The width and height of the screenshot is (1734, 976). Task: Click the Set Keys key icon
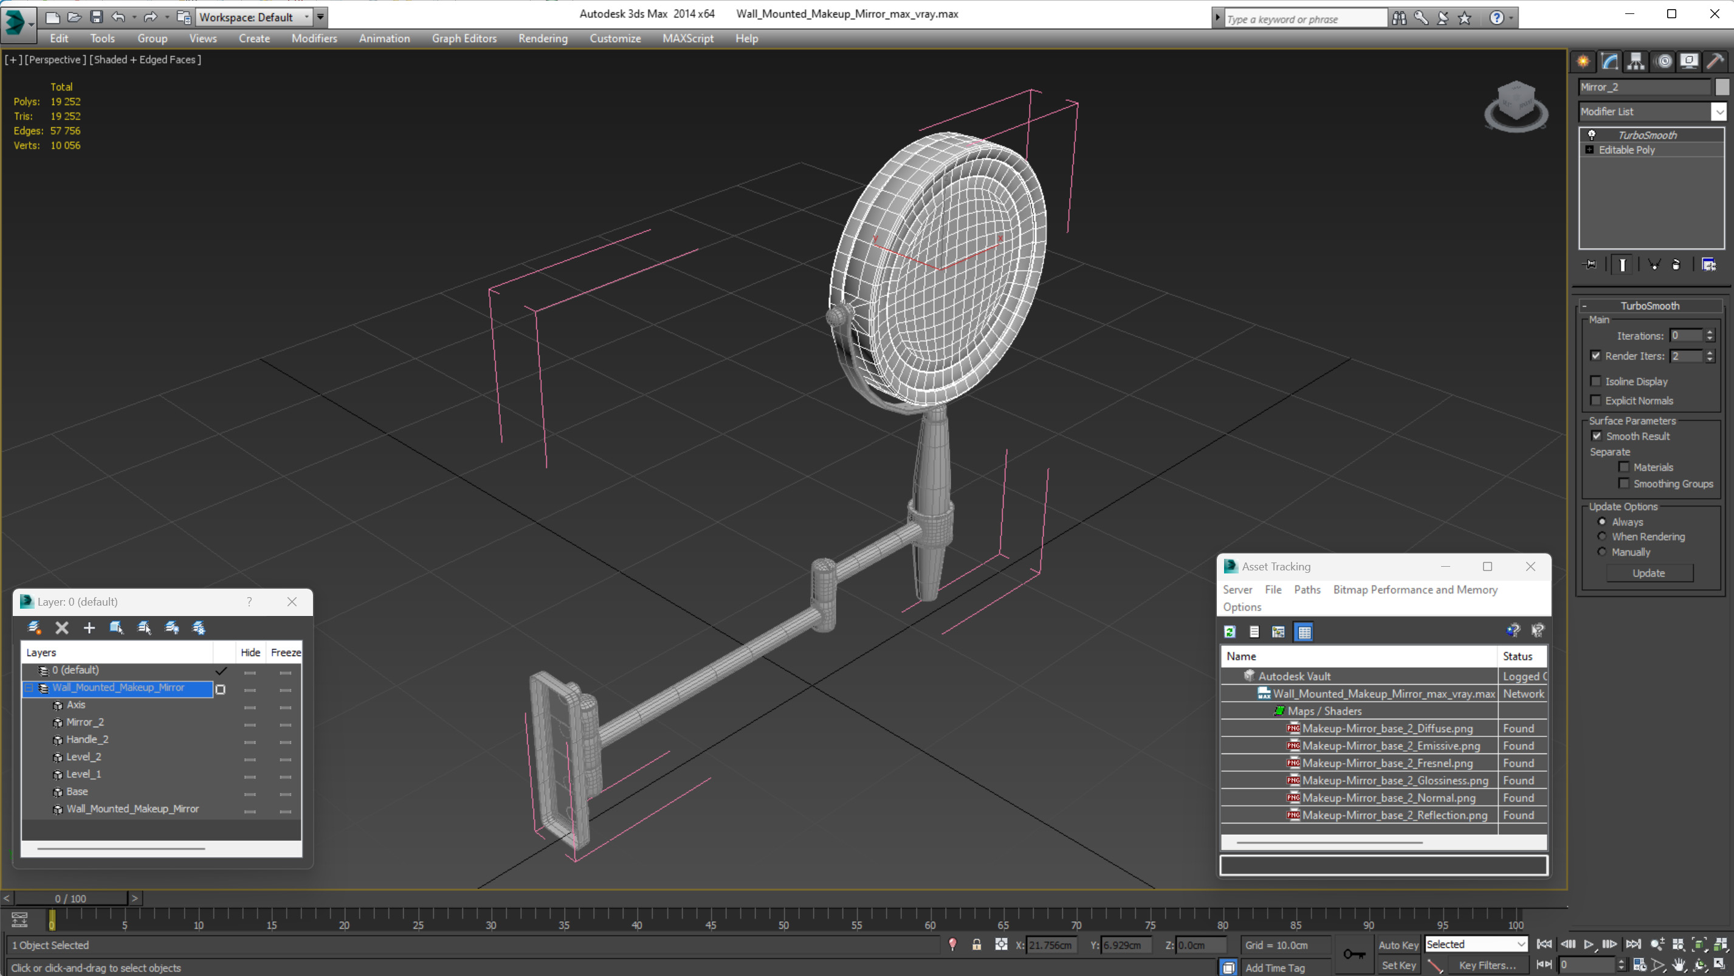(x=1354, y=954)
